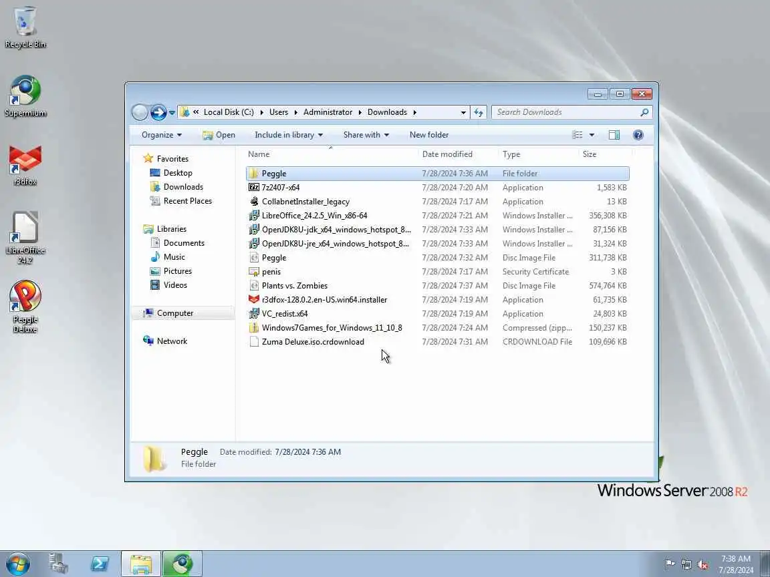The height and width of the screenshot is (577, 770).
Task: Click the Explorer Forward arrow button
Action: pyautogui.click(x=158, y=112)
